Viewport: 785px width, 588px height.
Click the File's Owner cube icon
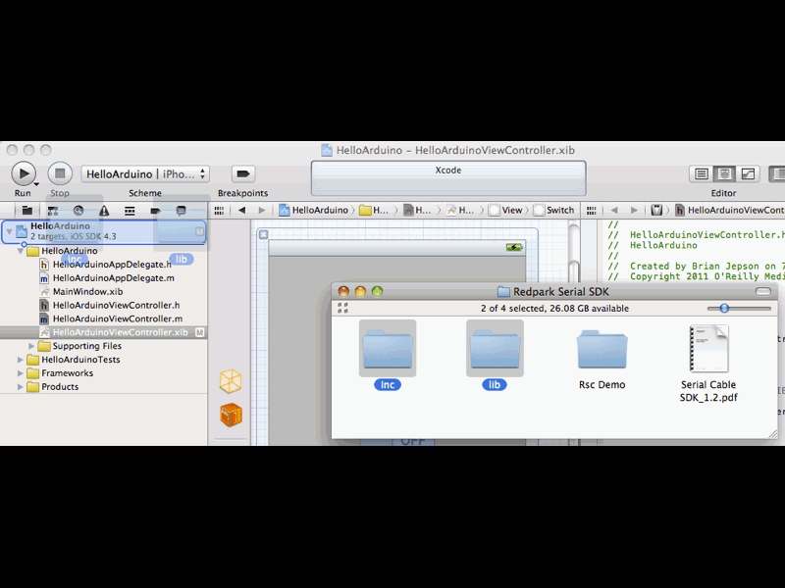pos(231,381)
